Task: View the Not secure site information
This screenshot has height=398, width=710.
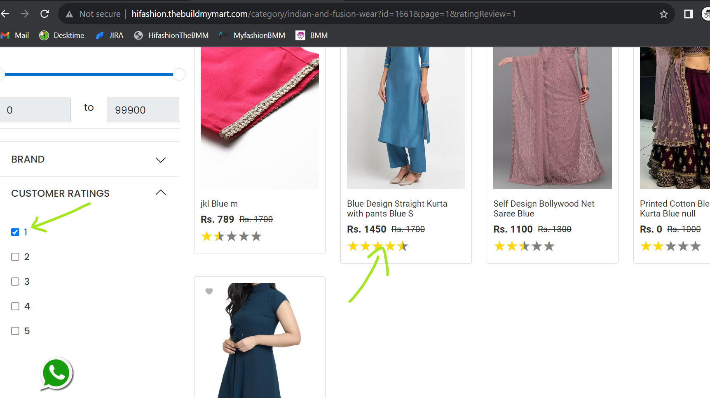Action: [93, 14]
